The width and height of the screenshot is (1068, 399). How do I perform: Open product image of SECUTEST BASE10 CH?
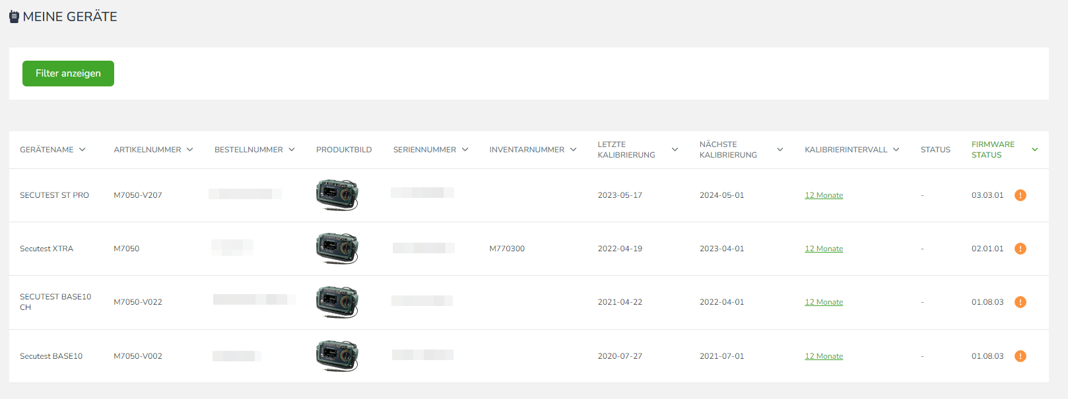(337, 302)
